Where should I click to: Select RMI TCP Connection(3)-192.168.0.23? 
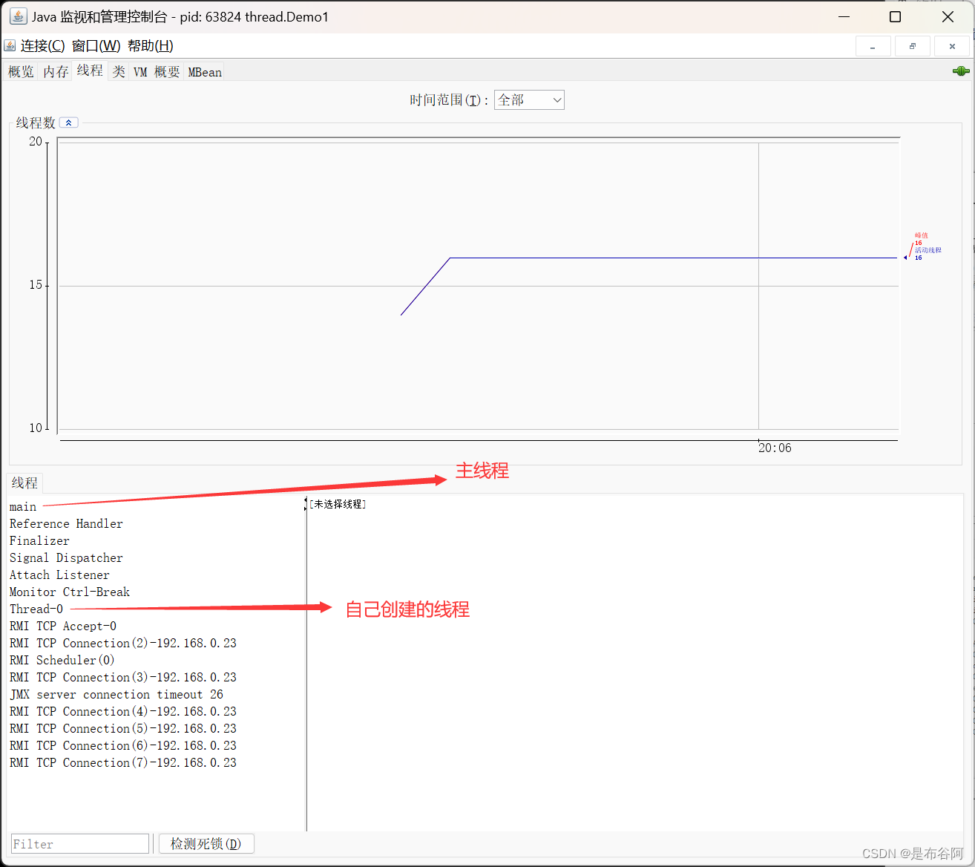[x=123, y=678]
